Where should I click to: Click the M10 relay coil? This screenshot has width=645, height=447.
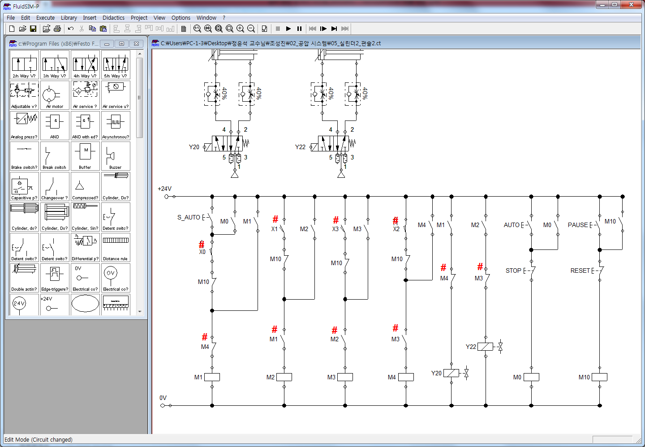click(x=599, y=377)
